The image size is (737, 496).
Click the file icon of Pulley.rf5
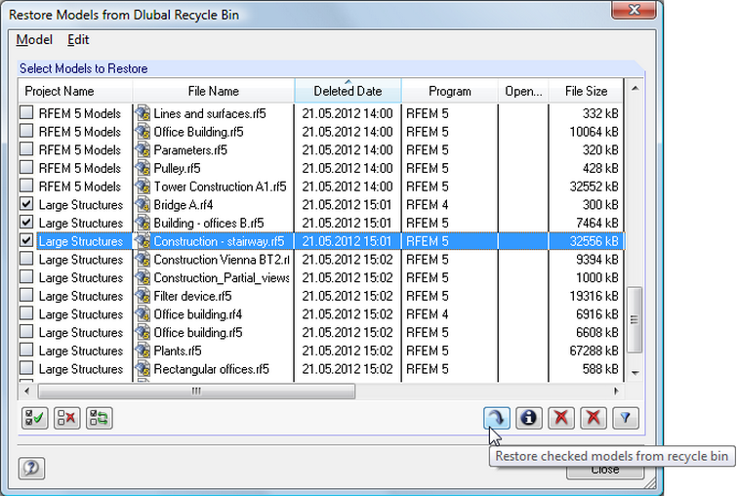(x=143, y=168)
